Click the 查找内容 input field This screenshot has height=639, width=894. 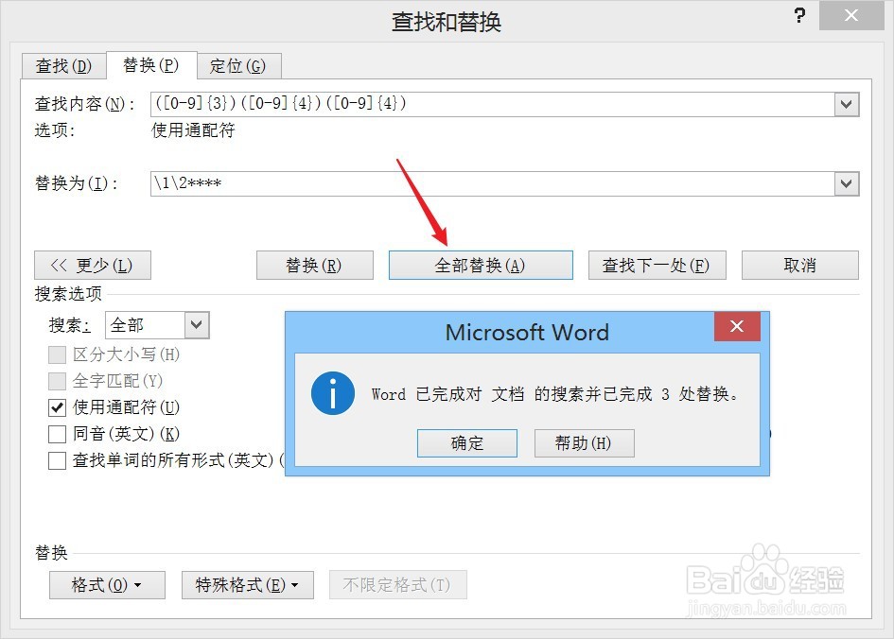tap(493, 104)
